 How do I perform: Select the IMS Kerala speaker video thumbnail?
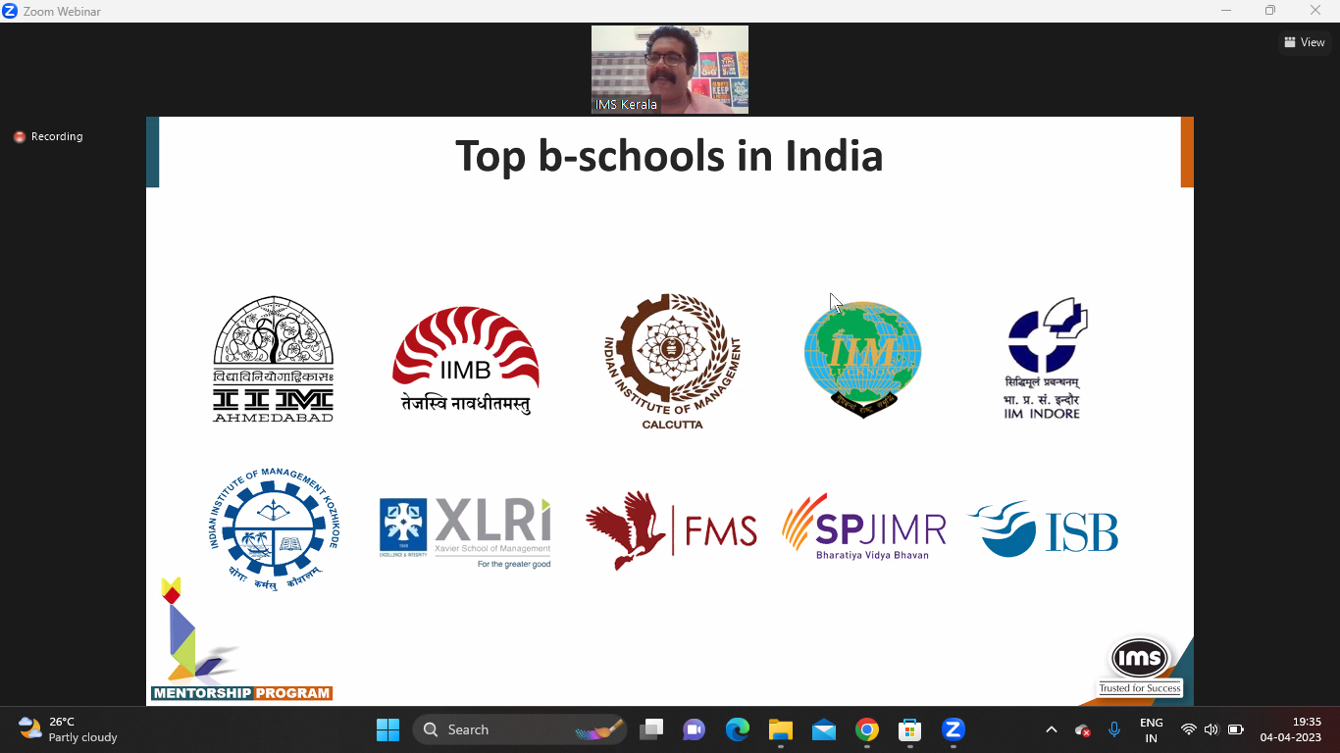pyautogui.click(x=669, y=70)
